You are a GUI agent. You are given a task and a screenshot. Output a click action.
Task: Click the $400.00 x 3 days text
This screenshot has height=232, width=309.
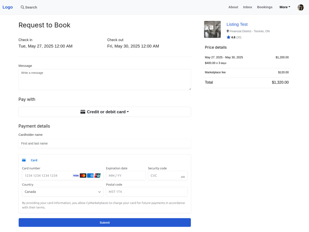215,63
